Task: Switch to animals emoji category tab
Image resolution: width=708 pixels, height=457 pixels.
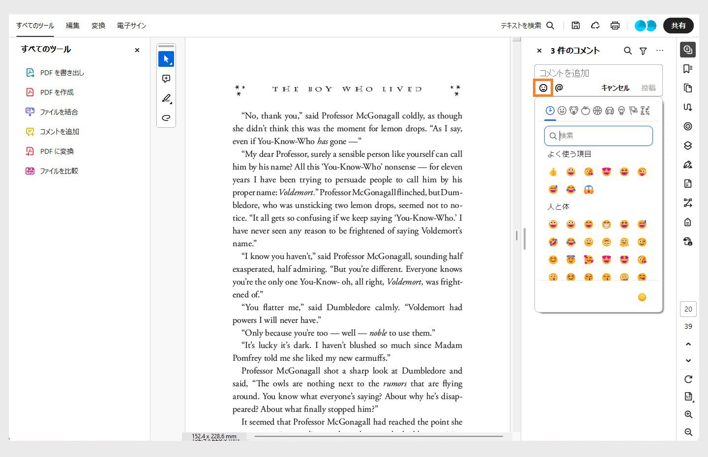Action: (574, 111)
